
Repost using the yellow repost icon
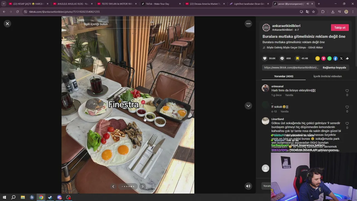click(317, 58)
